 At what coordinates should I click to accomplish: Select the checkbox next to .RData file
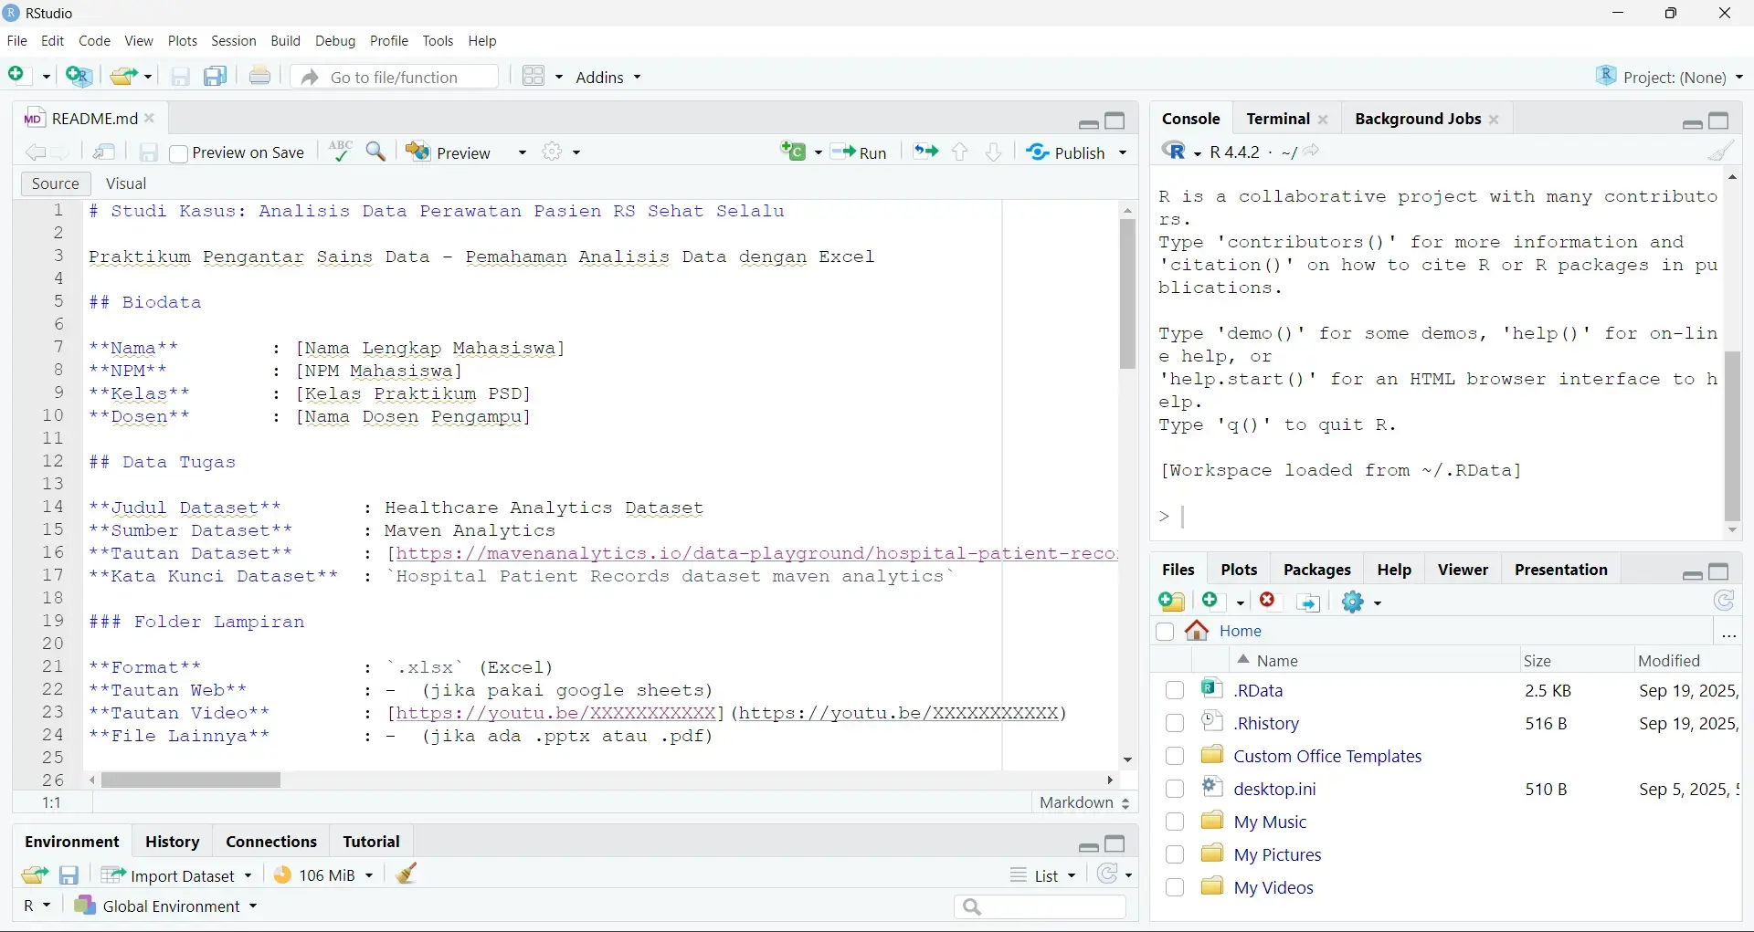[x=1175, y=690]
